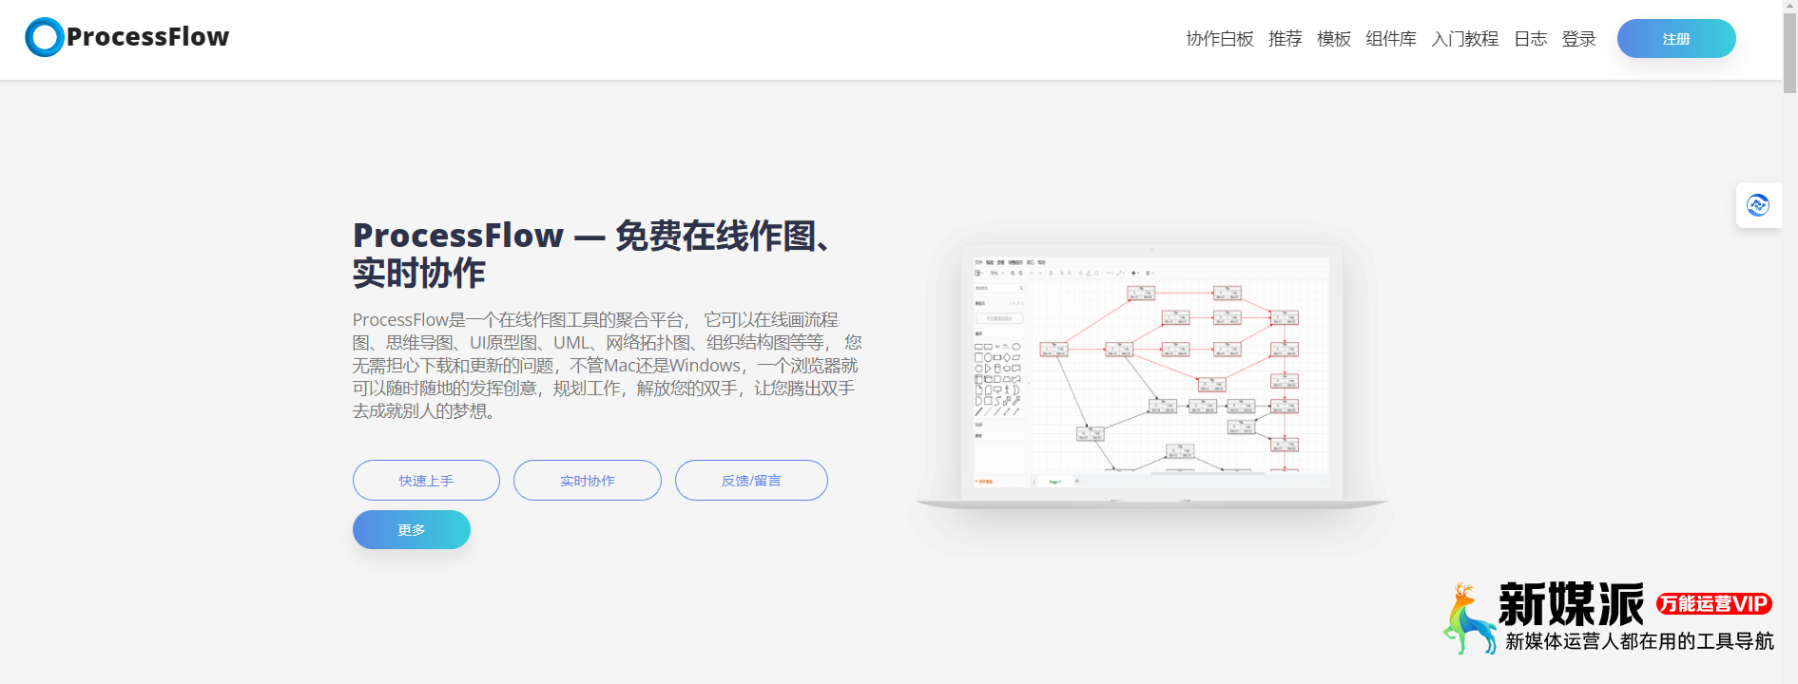Open the 协作白板 nav item
Viewport: 1798px width, 684px height.
1220,39
